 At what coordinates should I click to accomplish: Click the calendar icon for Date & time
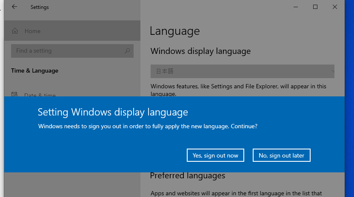coord(14,94)
